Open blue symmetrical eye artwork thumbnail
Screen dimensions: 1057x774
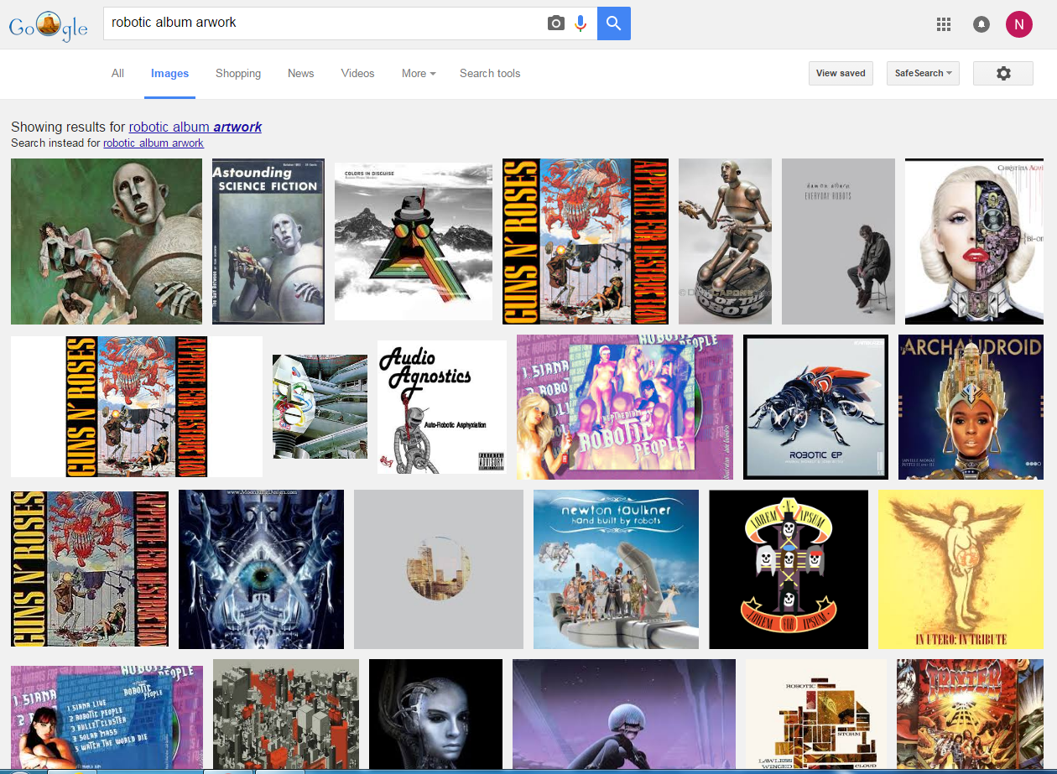click(261, 569)
